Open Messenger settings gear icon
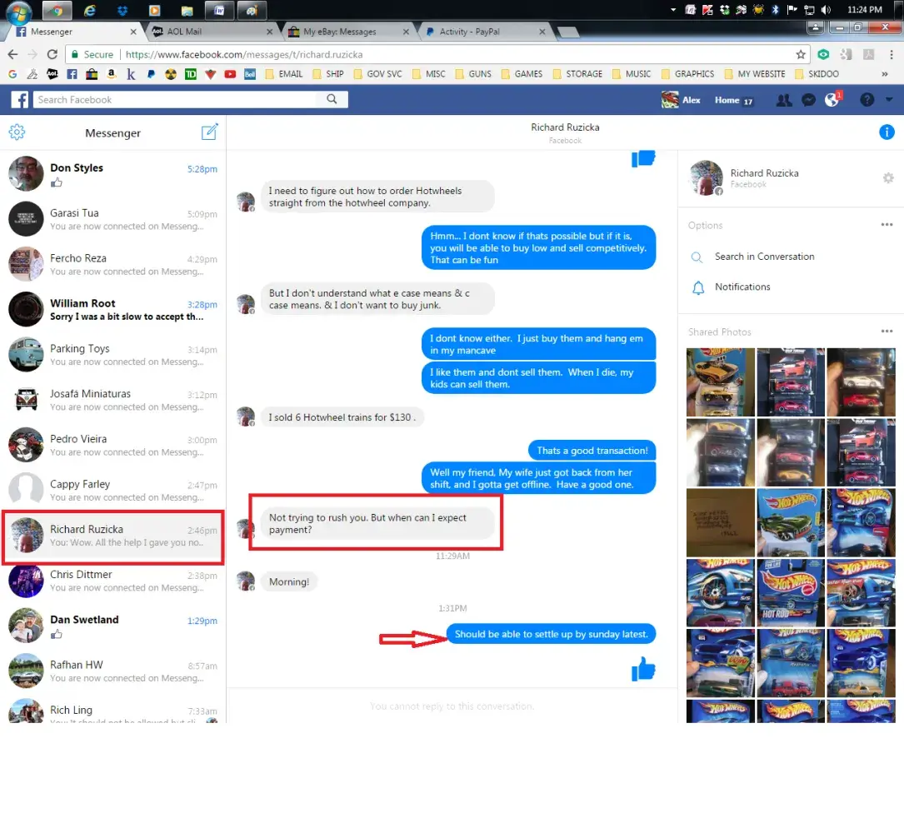 pos(17,132)
